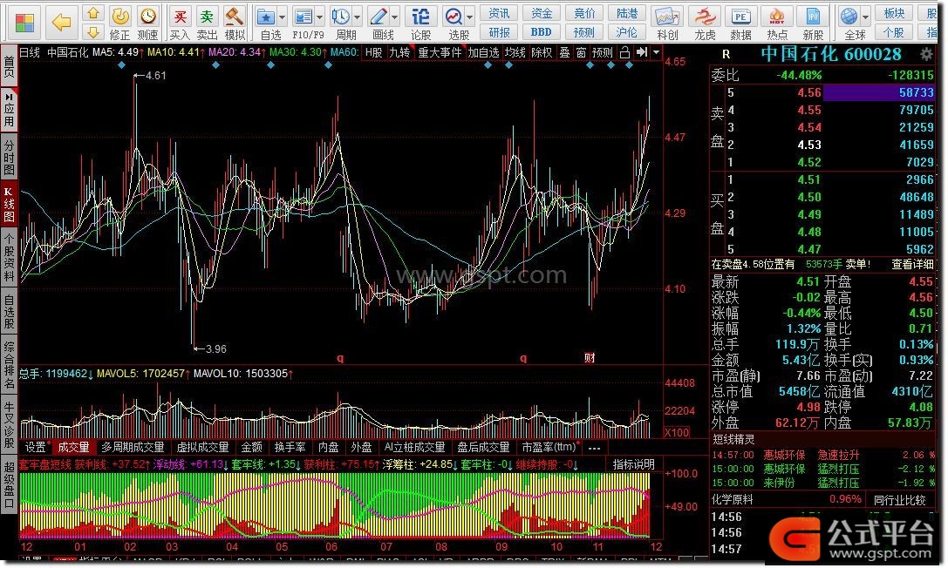Open the 新股 IPO icon

point(813,23)
